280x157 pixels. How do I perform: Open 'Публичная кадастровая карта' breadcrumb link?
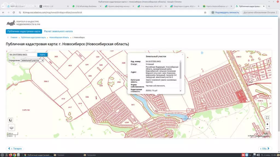33,38
